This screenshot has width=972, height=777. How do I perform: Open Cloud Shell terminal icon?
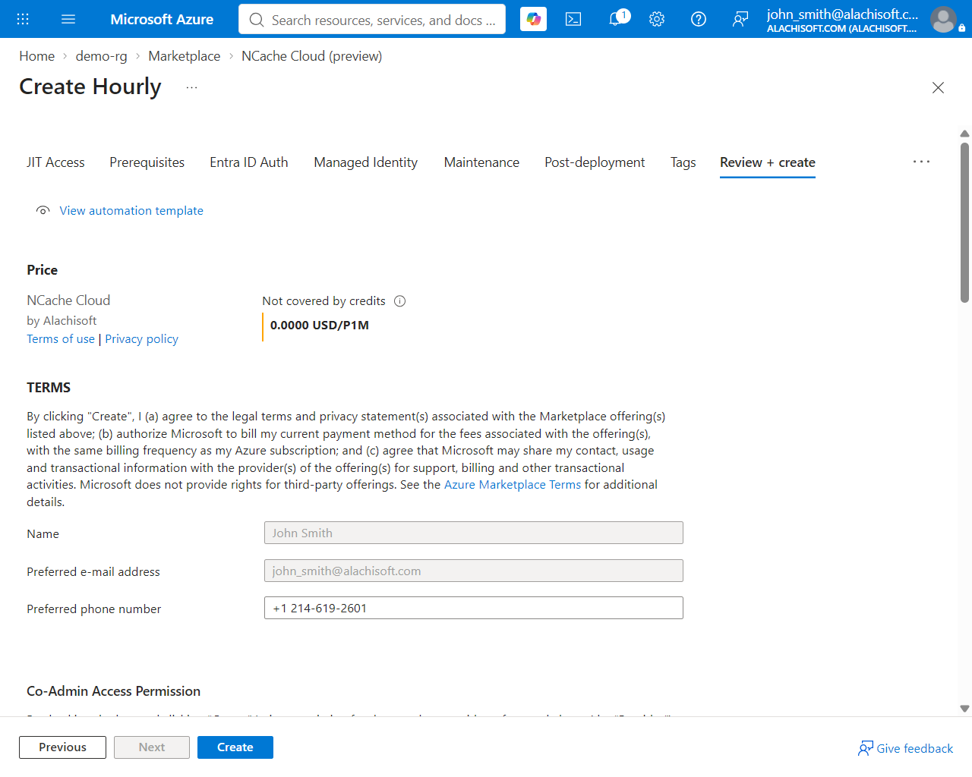click(x=573, y=19)
